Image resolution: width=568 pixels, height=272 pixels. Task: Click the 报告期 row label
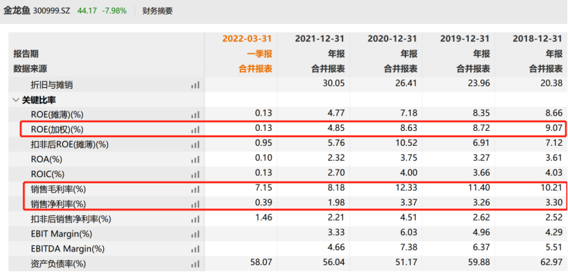[26, 54]
